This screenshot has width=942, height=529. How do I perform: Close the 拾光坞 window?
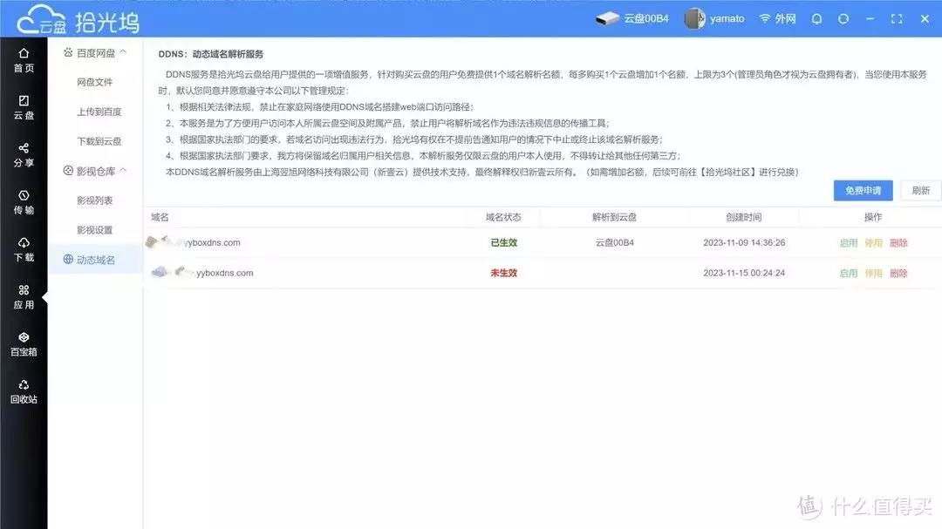pos(925,18)
